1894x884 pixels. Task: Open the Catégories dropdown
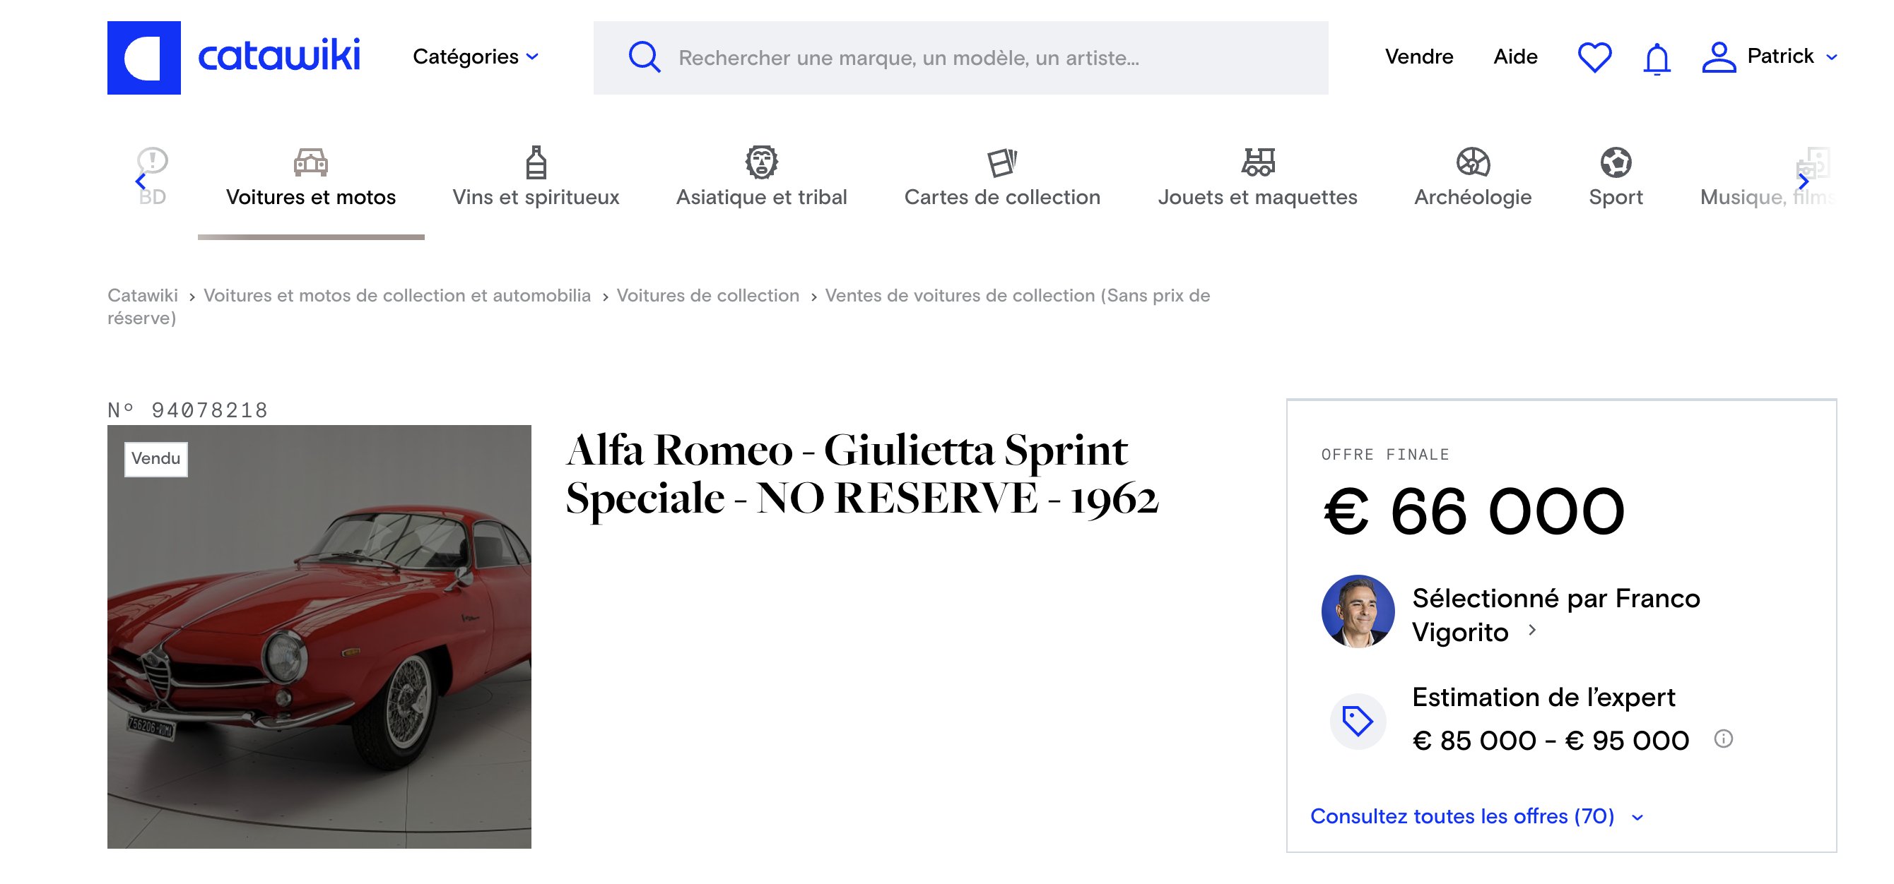pos(476,56)
